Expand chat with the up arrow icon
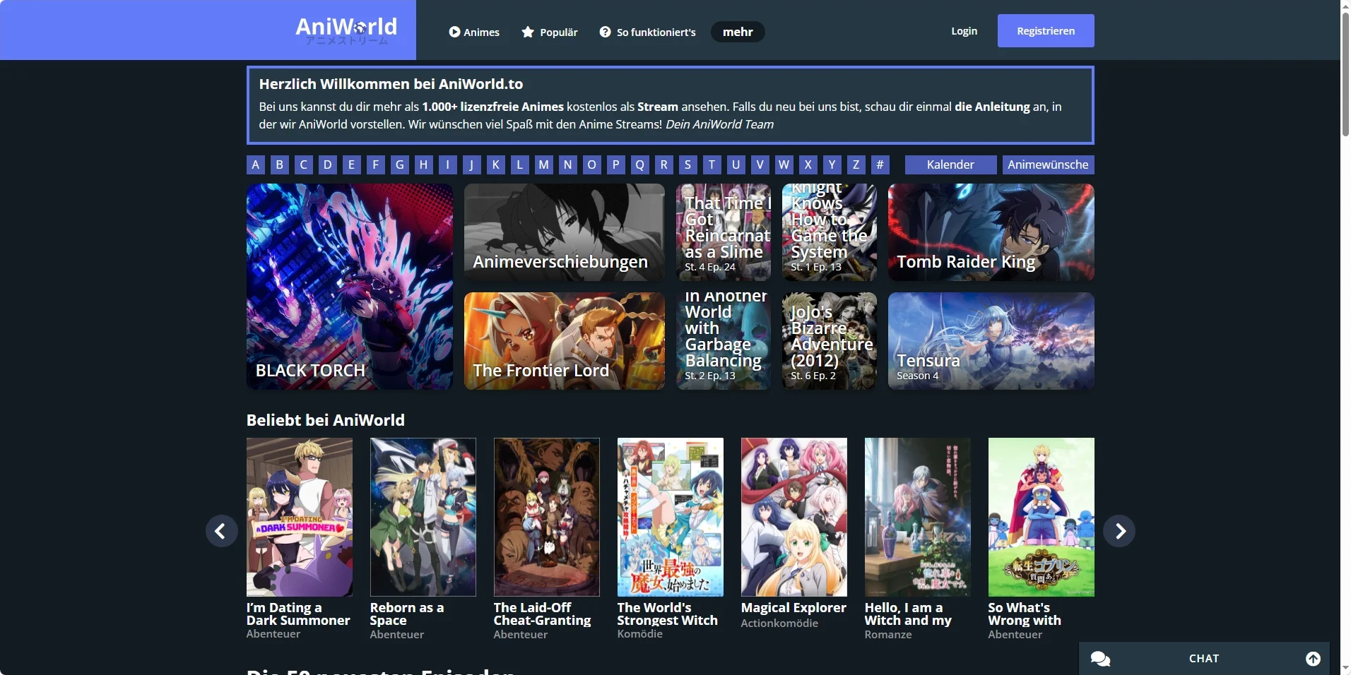The height and width of the screenshot is (675, 1351). [1313, 659]
